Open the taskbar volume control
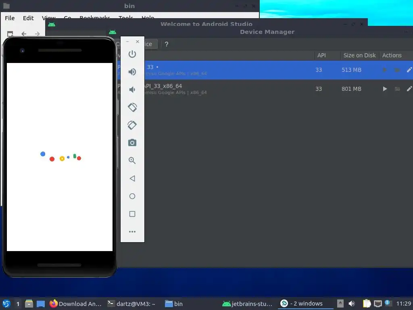 click(x=352, y=304)
